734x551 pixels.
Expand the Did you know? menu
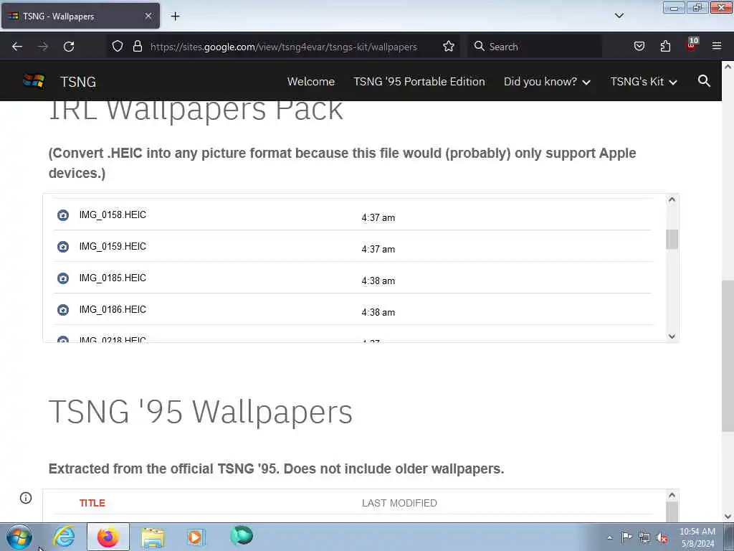[x=547, y=82]
